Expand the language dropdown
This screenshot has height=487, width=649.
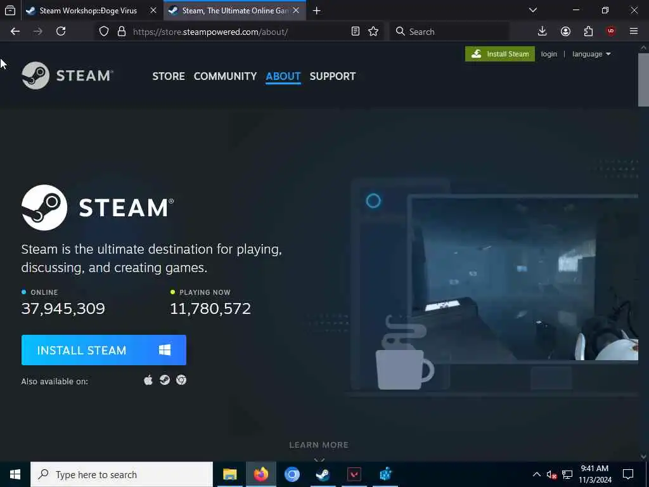(591, 55)
